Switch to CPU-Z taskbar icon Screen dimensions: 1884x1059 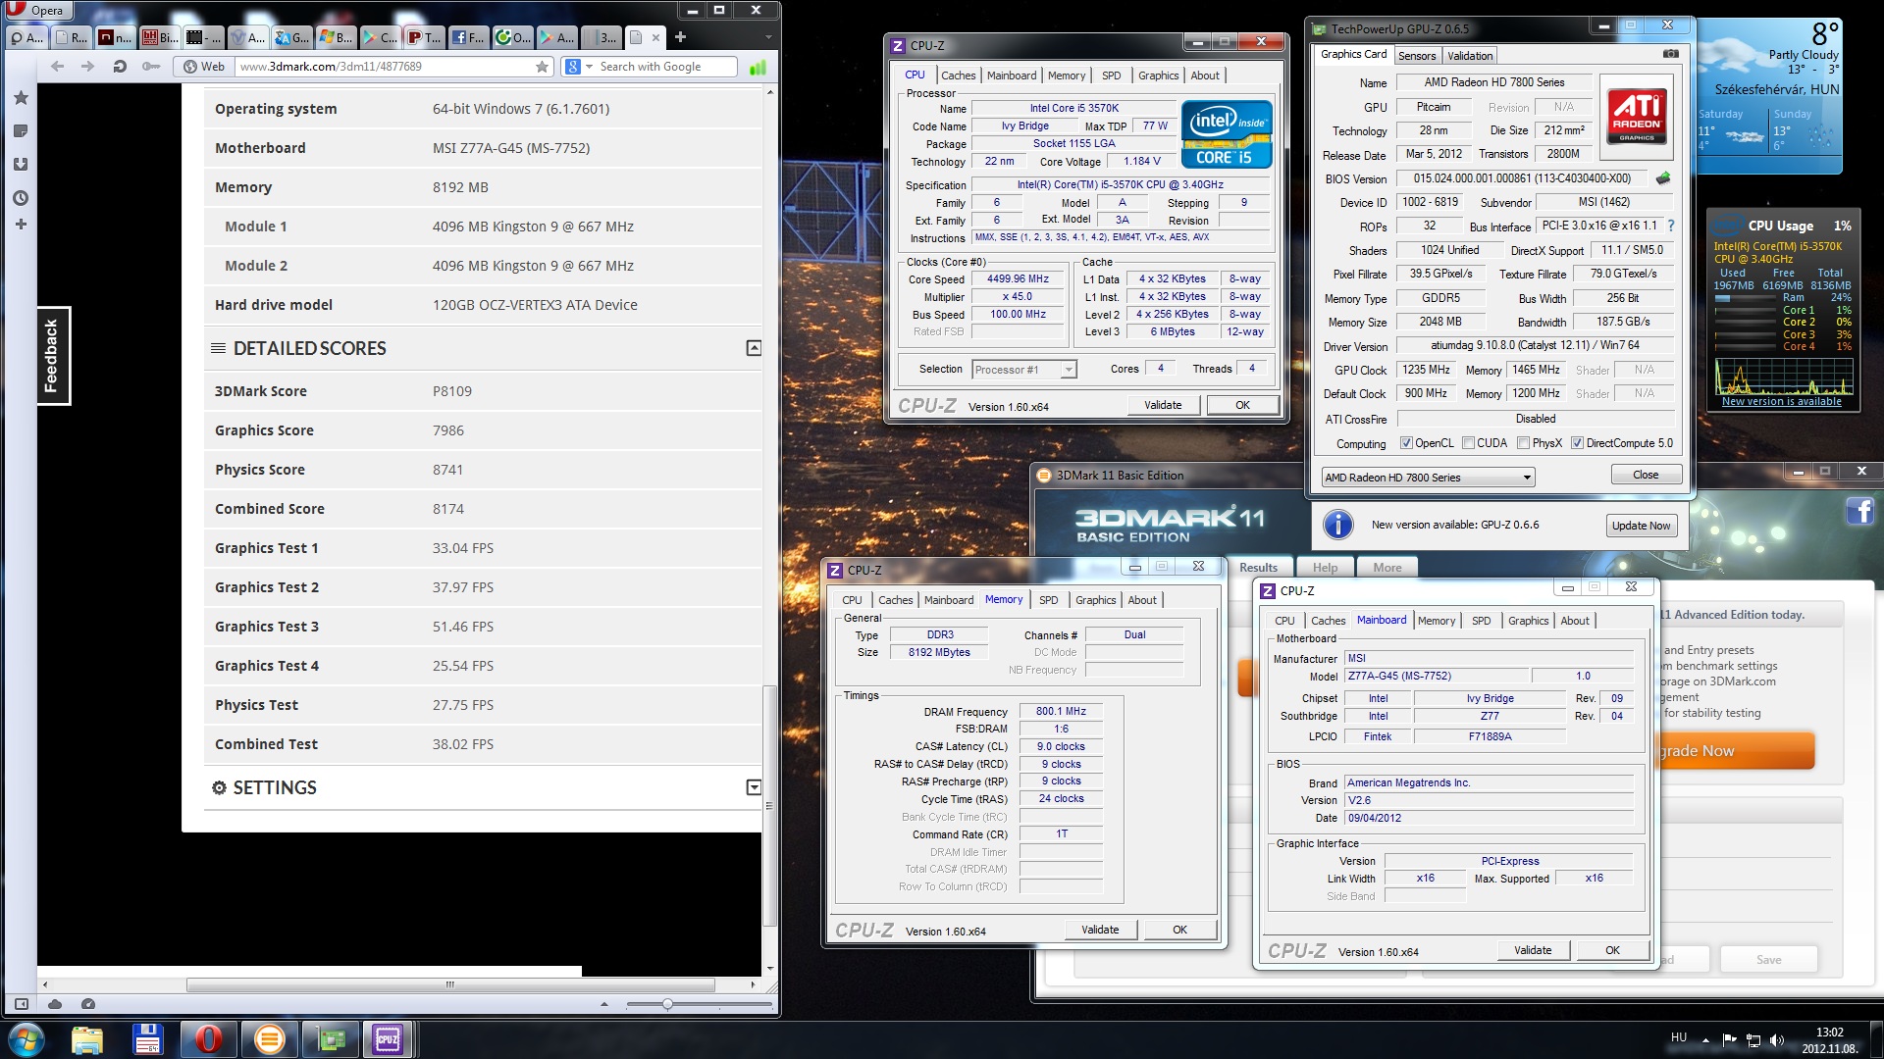(388, 1038)
